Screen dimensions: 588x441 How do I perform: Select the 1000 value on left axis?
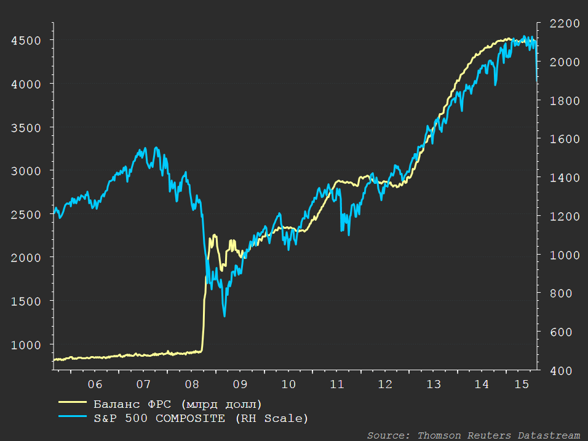coord(26,345)
